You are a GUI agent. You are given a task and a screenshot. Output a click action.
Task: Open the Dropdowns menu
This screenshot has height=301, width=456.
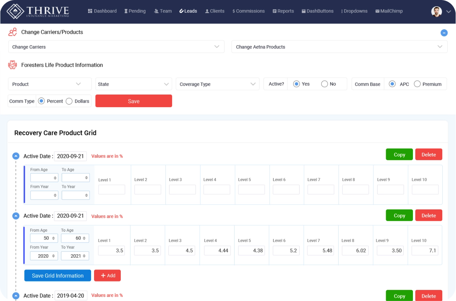(x=354, y=11)
